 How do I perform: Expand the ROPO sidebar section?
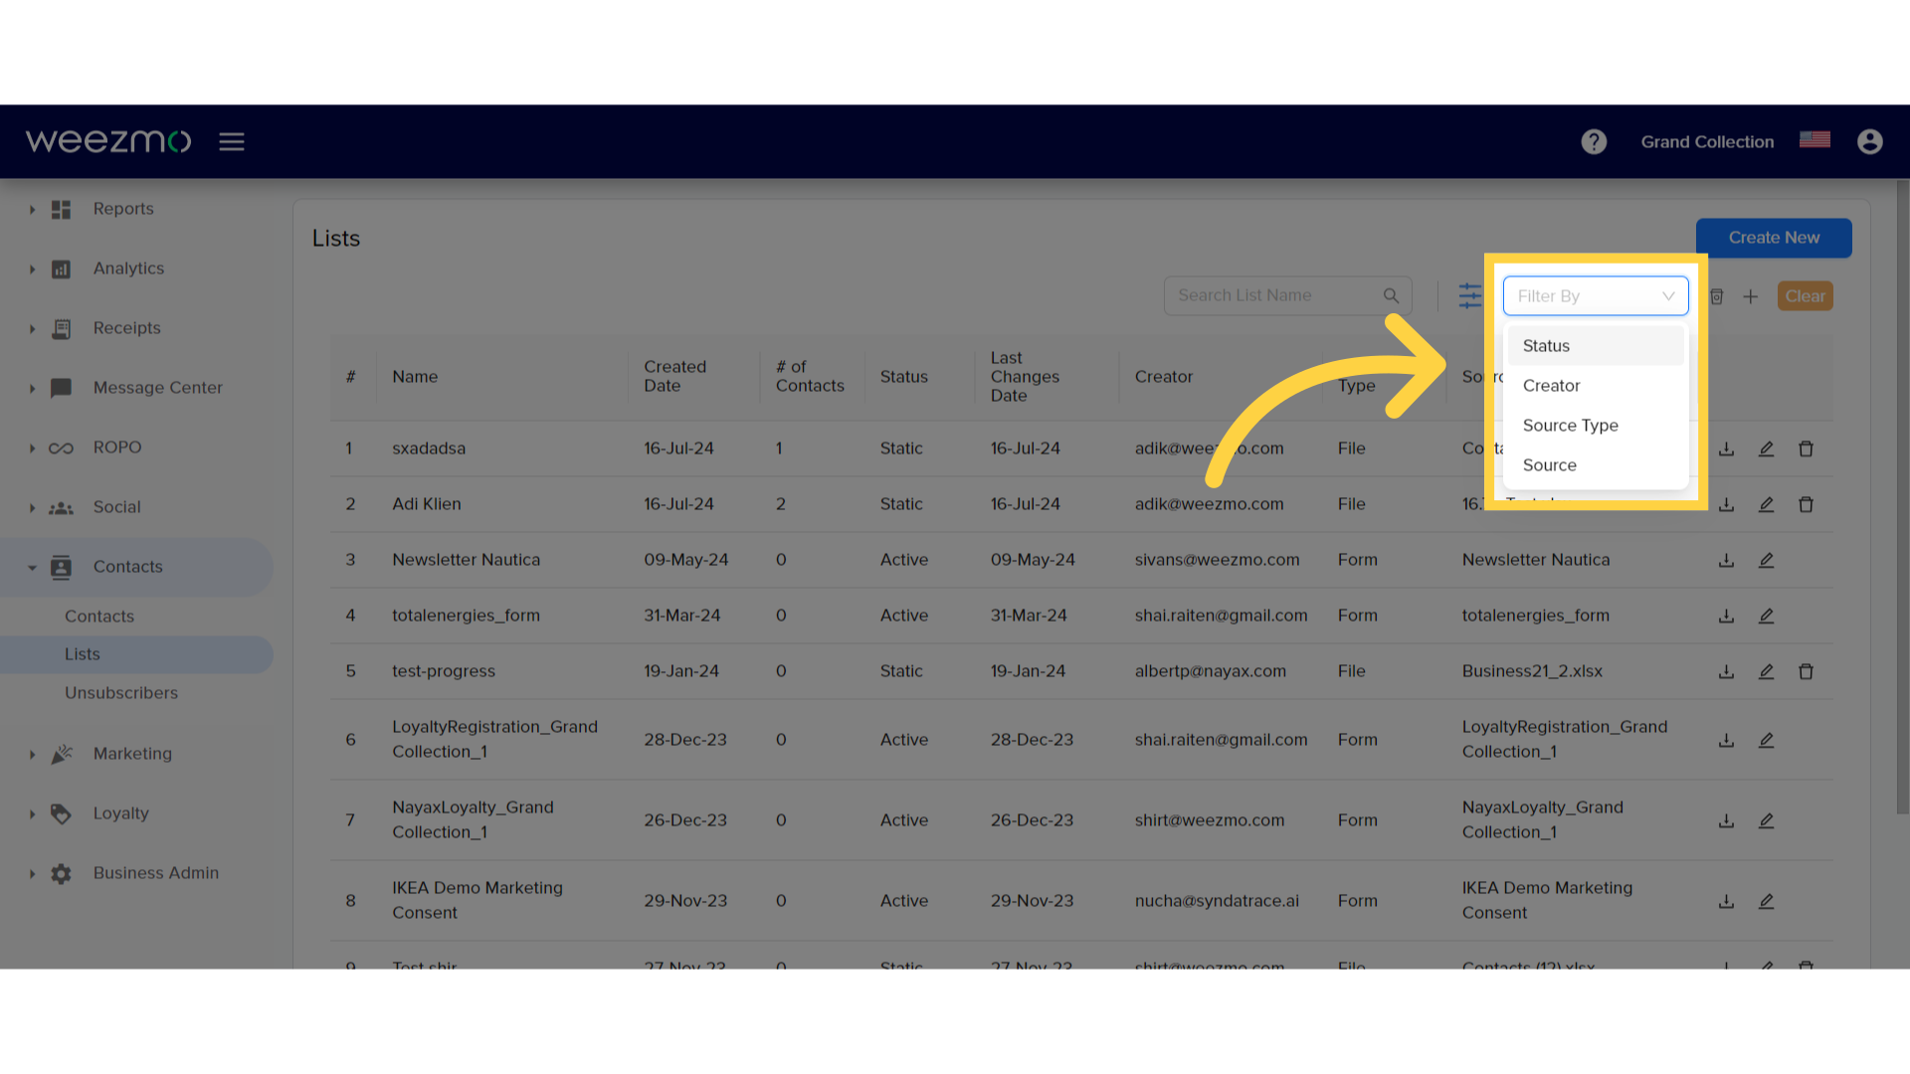pyautogui.click(x=32, y=448)
